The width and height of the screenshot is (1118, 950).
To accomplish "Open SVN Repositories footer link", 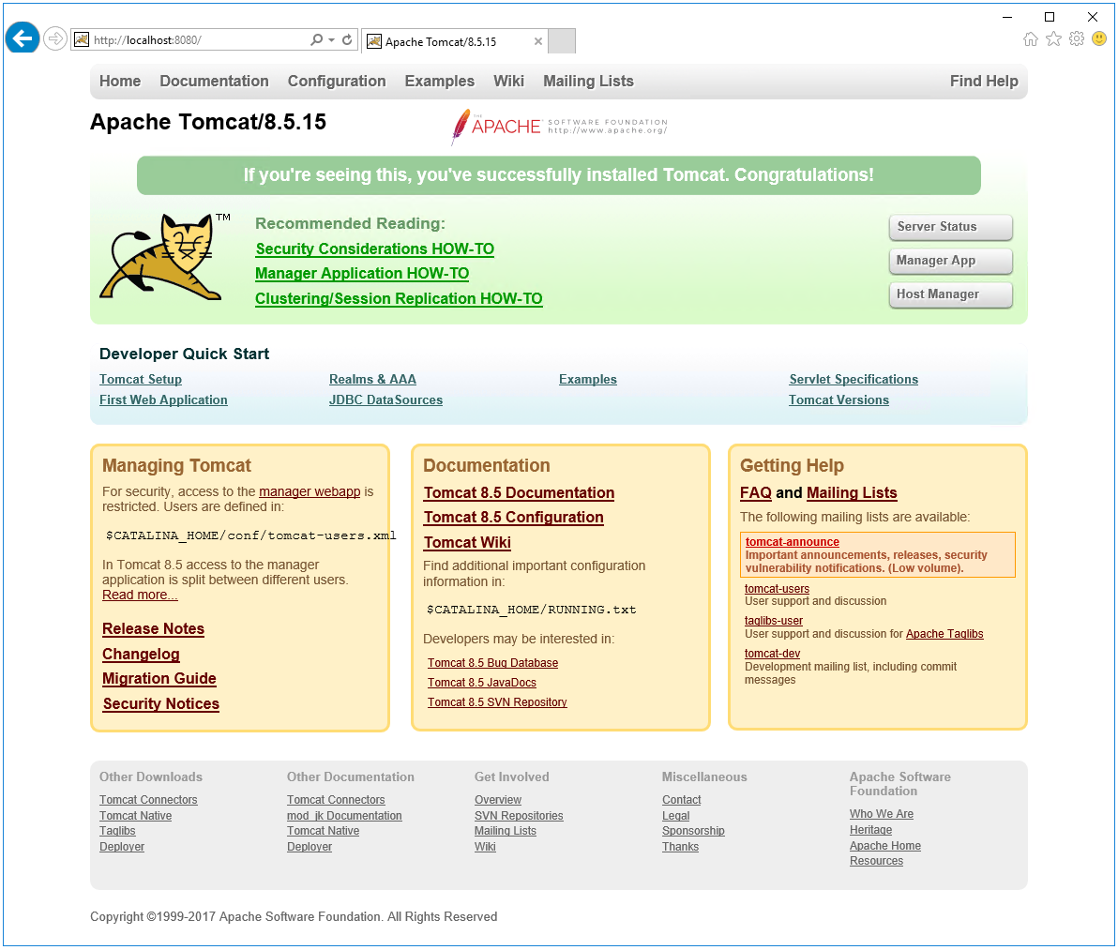I will tap(519, 816).
